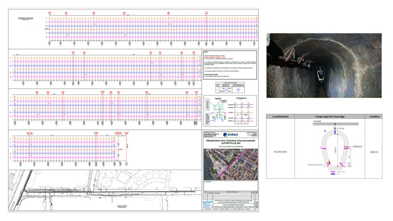Click the hatched chaussée strip above section
Viewport: 393px width, 221px height.
click(x=336, y=124)
